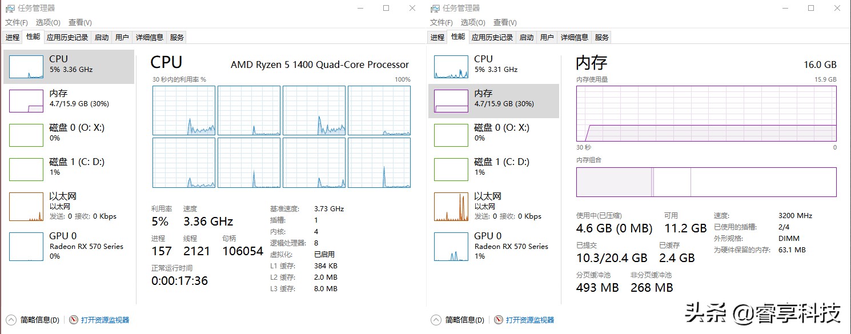The image size is (851, 334).
Task: Collapse 简略信息 chevron in right window
Action: (435, 319)
